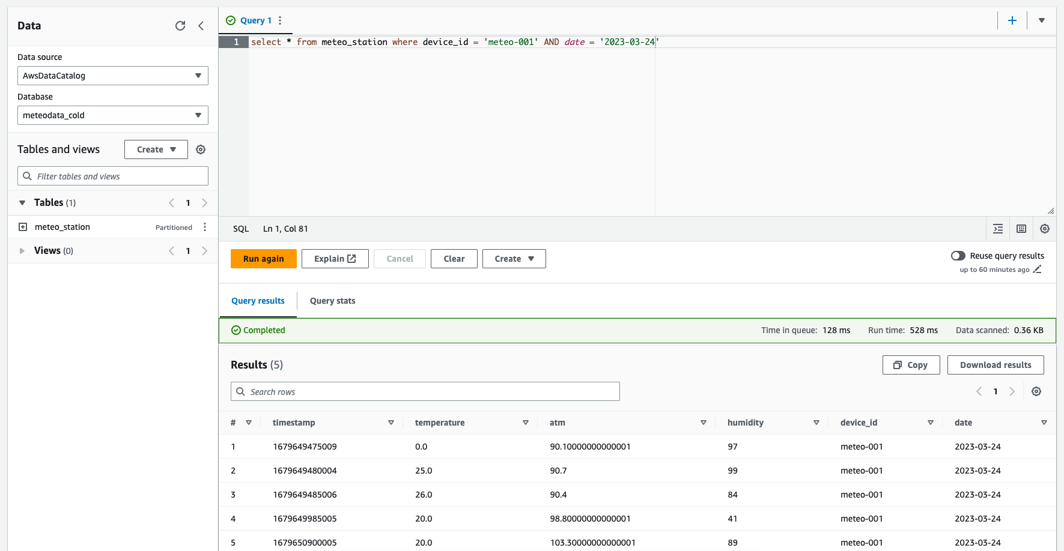Select timestamp 1679649475009 cell
Image resolution: width=1064 pixels, height=551 pixels.
[305, 447]
